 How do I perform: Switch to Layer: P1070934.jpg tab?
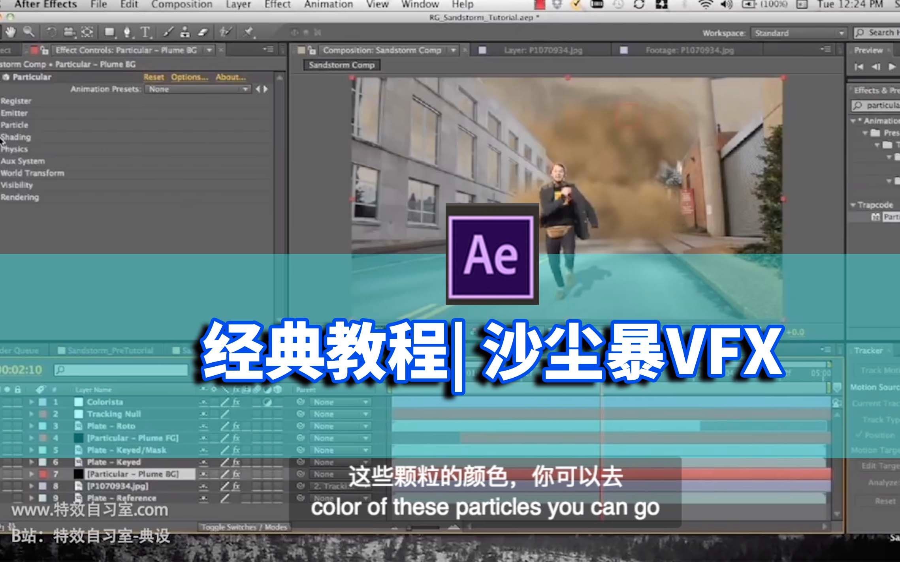coord(543,50)
